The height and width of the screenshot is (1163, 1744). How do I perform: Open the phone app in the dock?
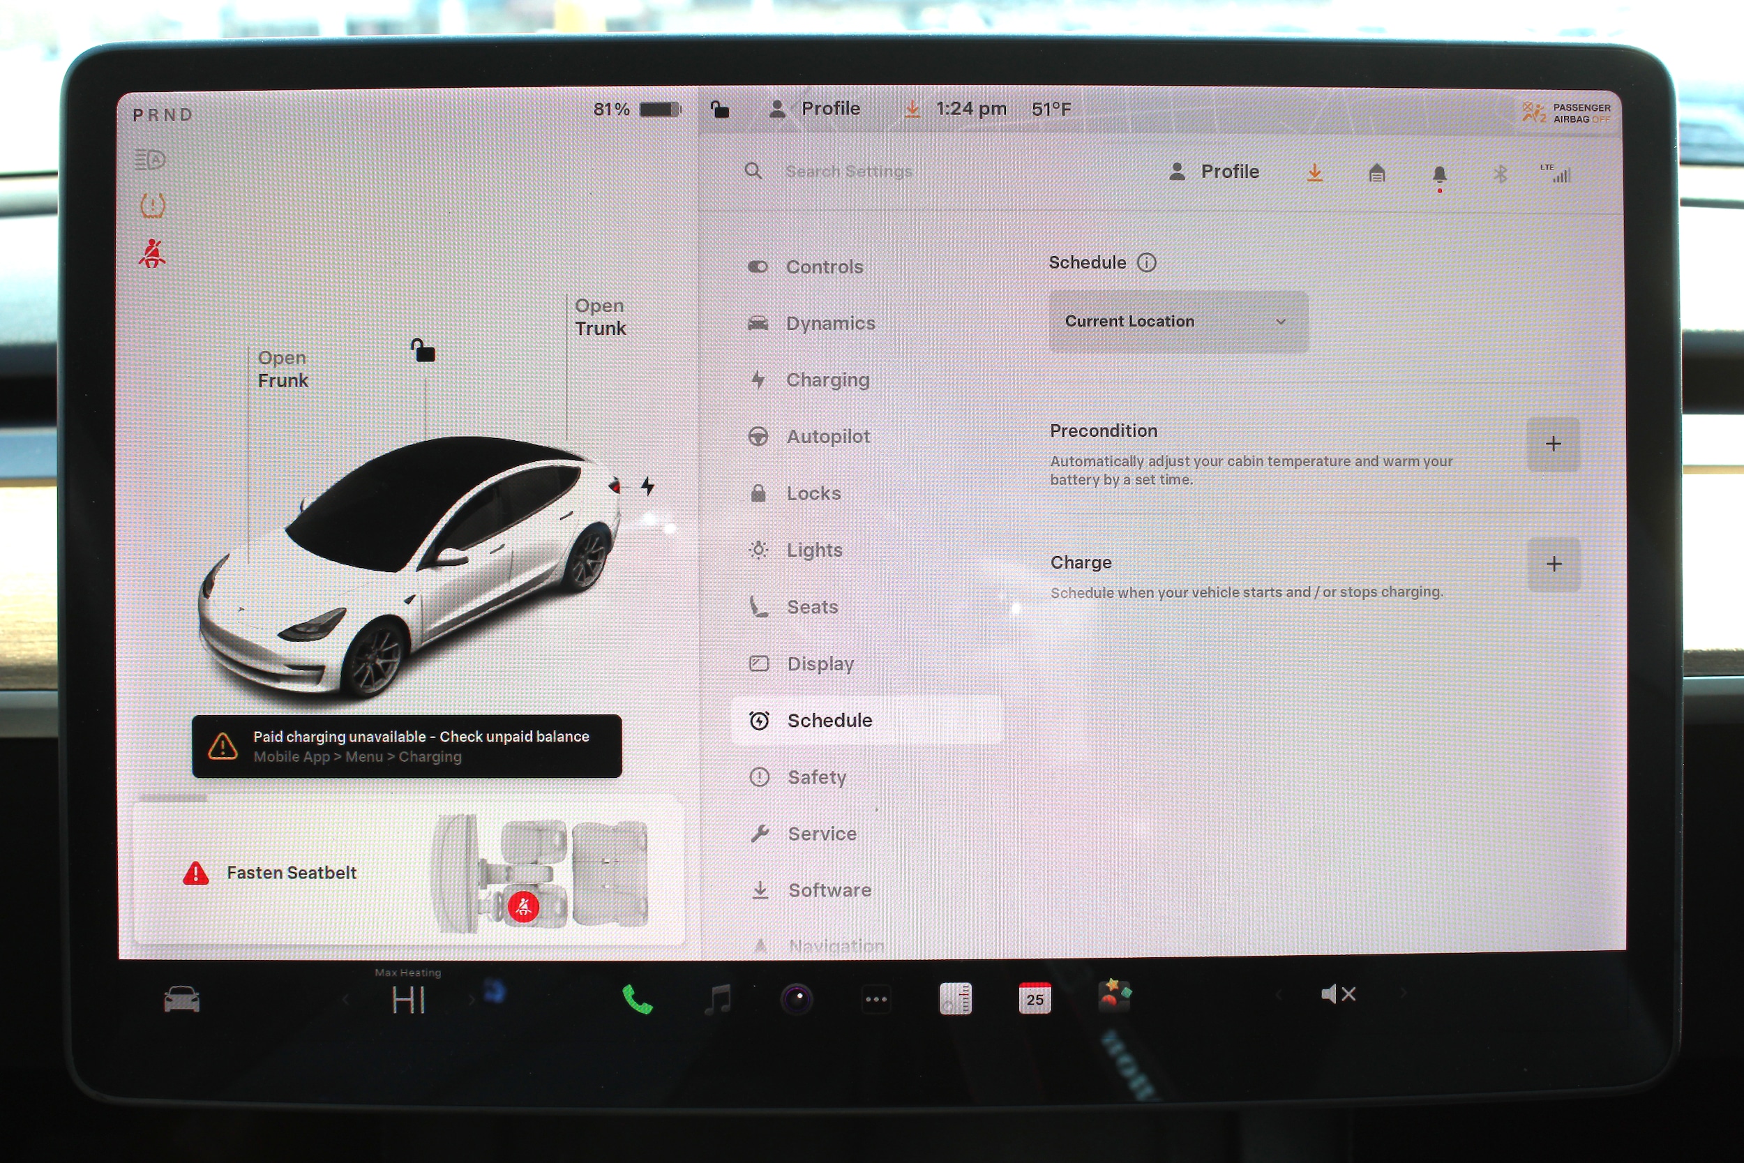click(x=637, y=999)
